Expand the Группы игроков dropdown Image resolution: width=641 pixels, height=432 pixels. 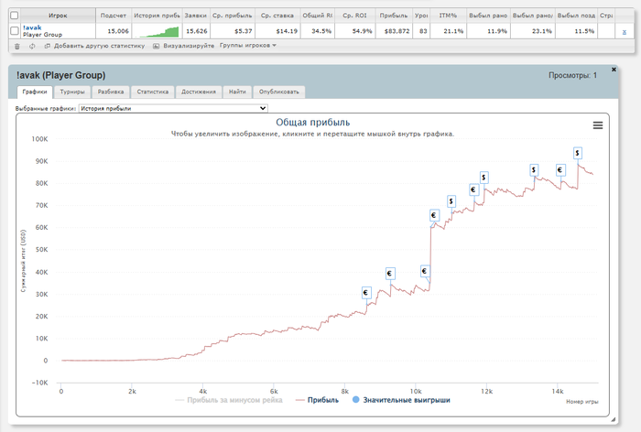click(x=248, y=45)
